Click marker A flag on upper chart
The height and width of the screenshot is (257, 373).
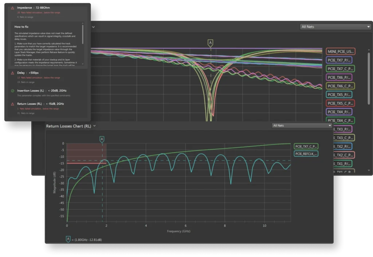(210, 43)
